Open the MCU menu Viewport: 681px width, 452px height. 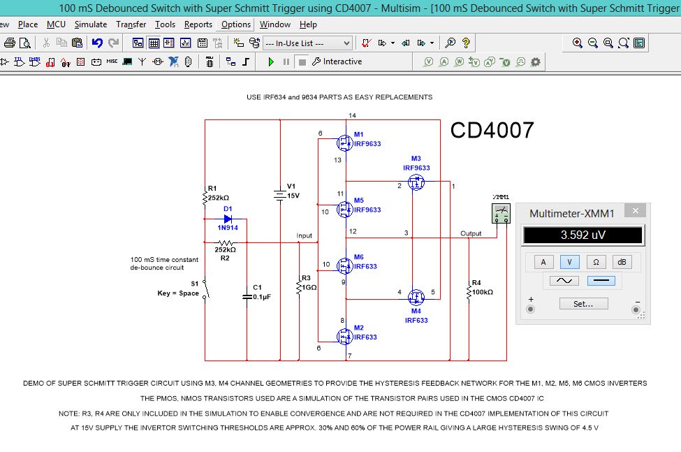56,24
